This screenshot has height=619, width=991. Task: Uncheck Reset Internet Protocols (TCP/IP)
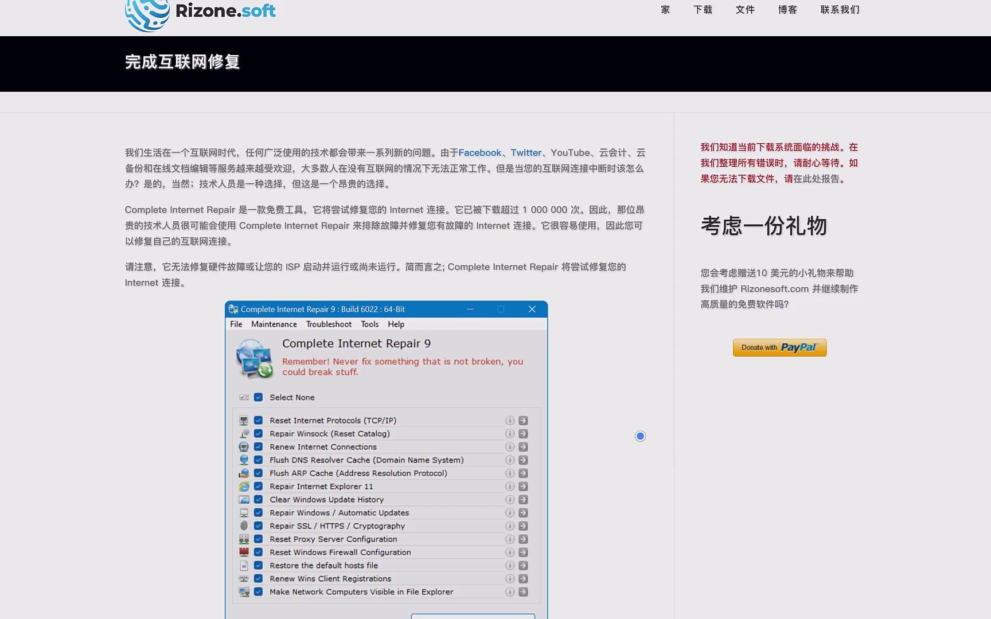tap(258, 421)
